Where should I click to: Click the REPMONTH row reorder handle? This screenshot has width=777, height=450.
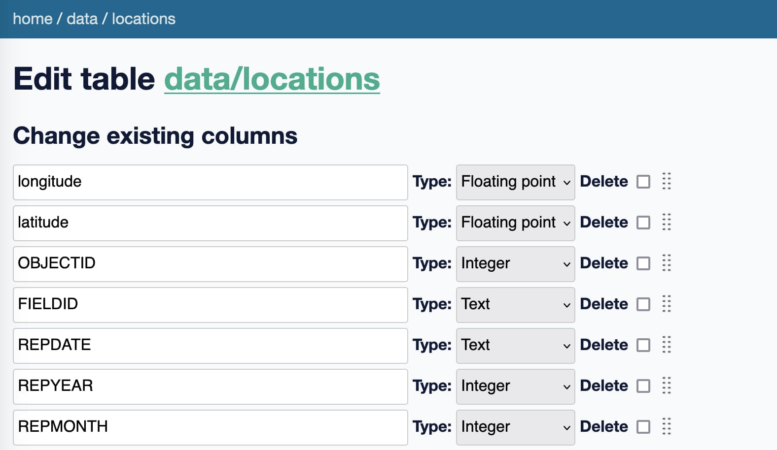coord(667,427)
